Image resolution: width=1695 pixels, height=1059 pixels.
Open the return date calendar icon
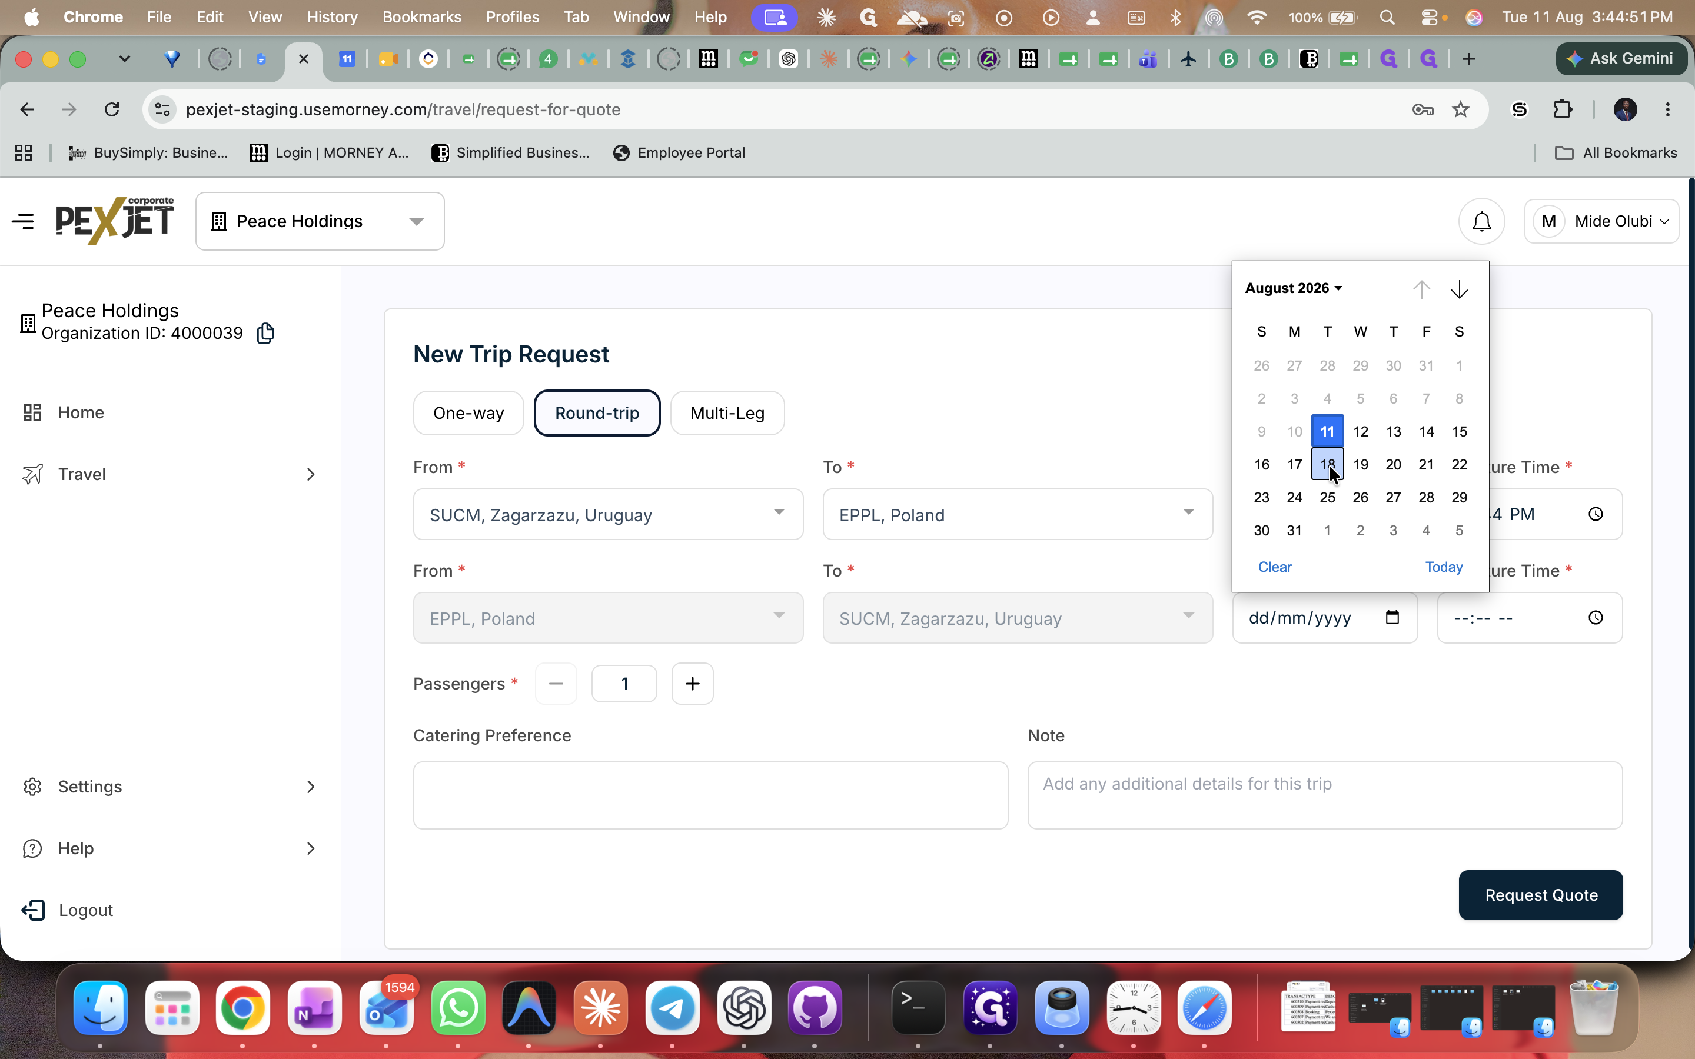pos(1392,617)
